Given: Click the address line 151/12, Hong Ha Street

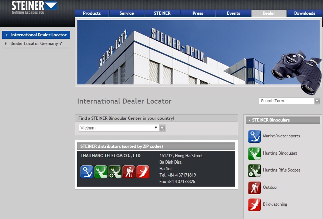Looking at the screenshot, I should (x=181, y=156).
